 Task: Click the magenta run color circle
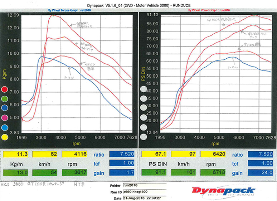[5, 117]
